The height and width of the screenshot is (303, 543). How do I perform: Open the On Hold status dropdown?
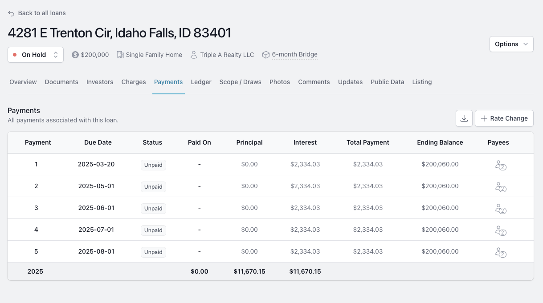(36, 55)
